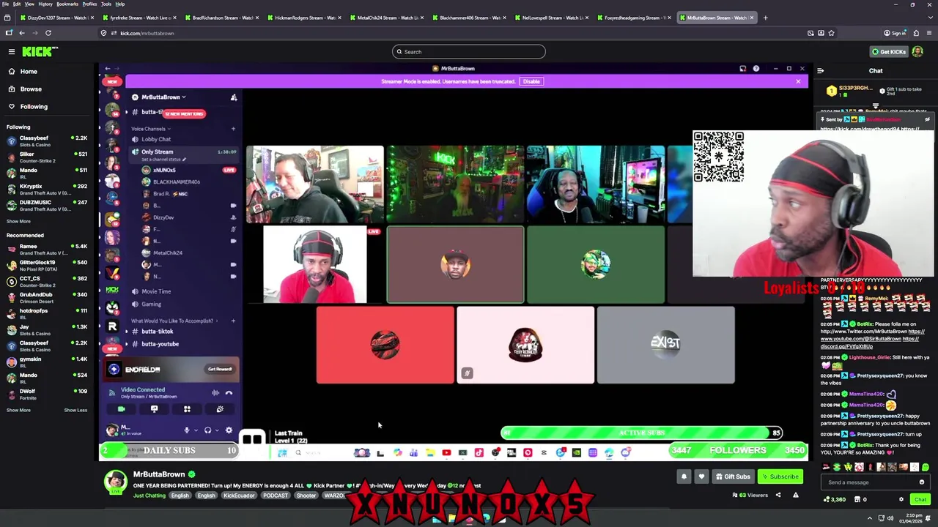This screenshot has width=938, height=527.
Task: Collapse the Voice Channels category in Discord
Action: coord(149,129)
